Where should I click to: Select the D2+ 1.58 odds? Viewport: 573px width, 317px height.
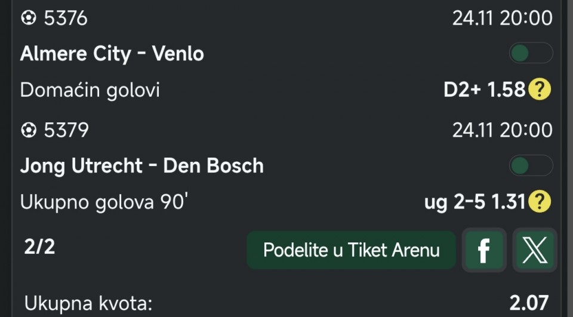tap(484, 90)
